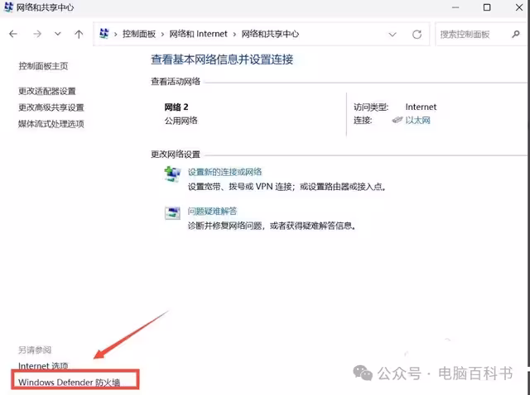Expand the address bar history dropdown
This screenshot has width=530, height=395.
pos(392,35)
